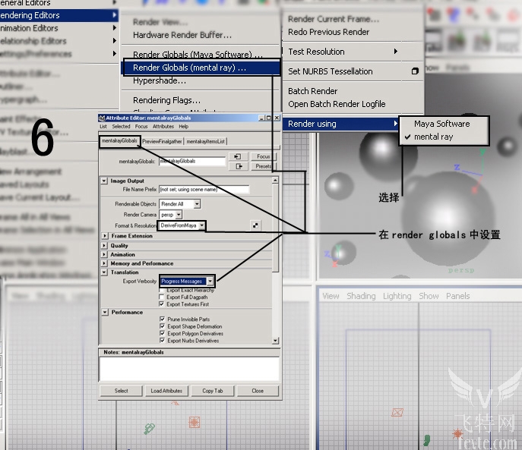The height and width of the screenshot is (450, 522).
Task: Toggle Export Nurbs Derivatives checkbox
Action: (163, 340)
